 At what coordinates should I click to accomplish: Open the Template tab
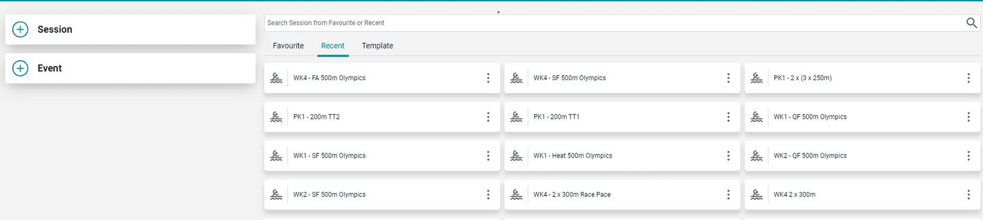[377, 46]
